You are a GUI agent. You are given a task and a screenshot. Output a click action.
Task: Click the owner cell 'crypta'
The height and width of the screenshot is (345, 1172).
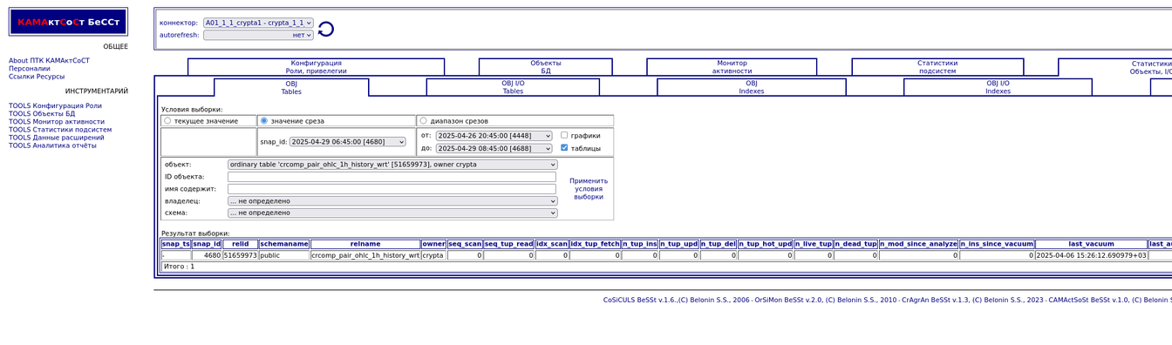433,255
